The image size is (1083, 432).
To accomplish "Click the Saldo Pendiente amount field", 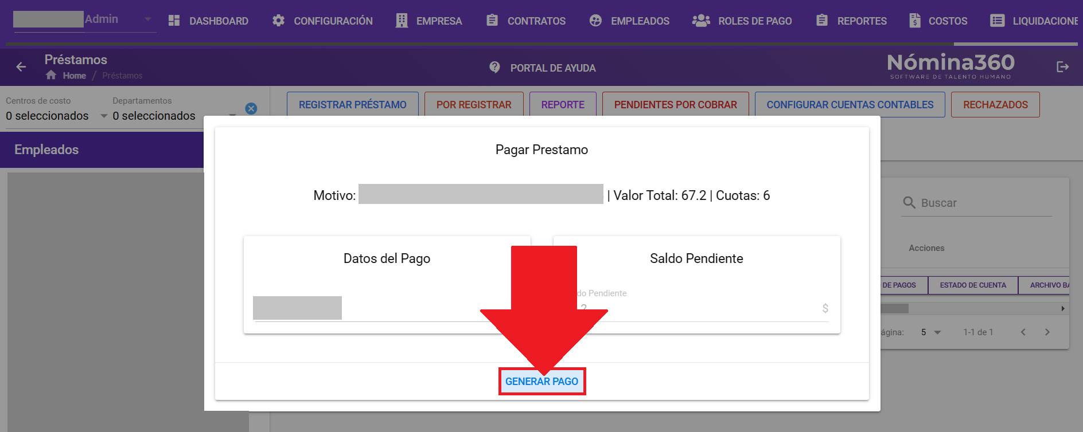I will click(697, 308).
